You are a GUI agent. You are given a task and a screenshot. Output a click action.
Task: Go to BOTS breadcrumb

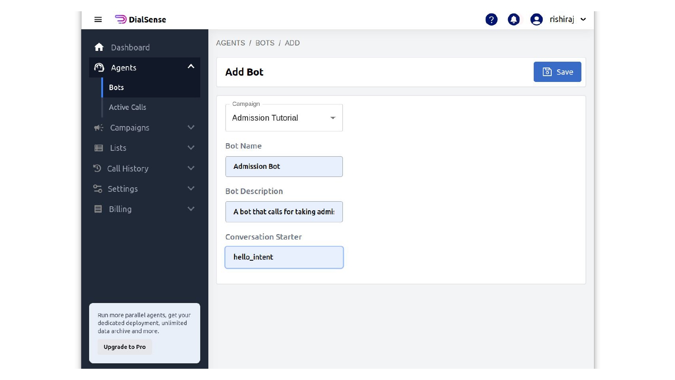click(x=265, y=43)
